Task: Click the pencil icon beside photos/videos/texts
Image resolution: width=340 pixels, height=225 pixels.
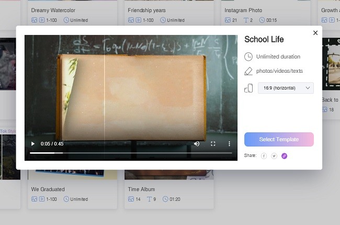Action: pyautogui.click(x=248, y=71)
